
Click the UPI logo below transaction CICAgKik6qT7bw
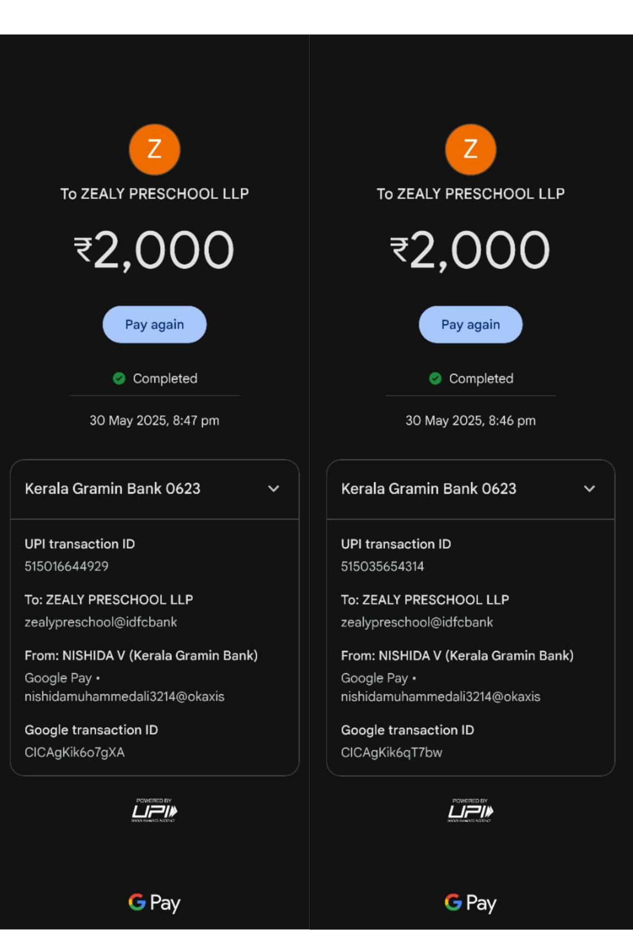pyautogui.click(x=470, y=810)
